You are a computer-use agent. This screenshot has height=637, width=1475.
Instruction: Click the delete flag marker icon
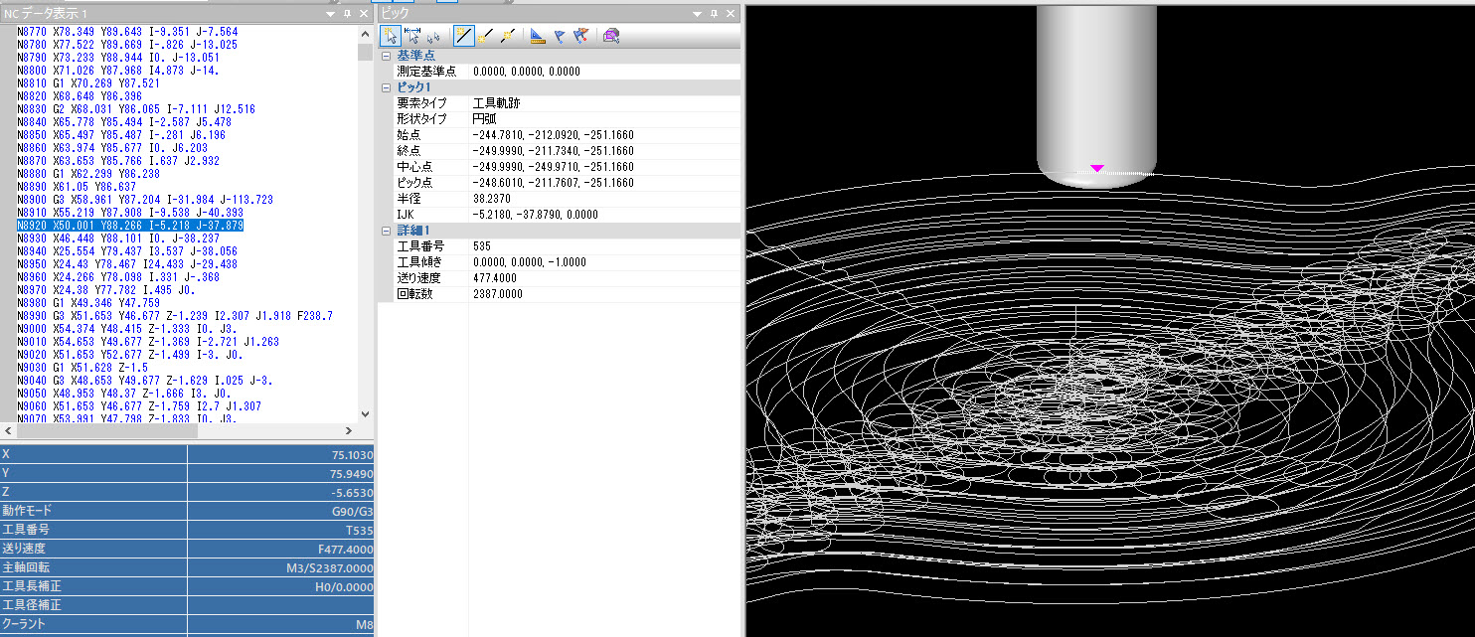(x=580, y=37)
